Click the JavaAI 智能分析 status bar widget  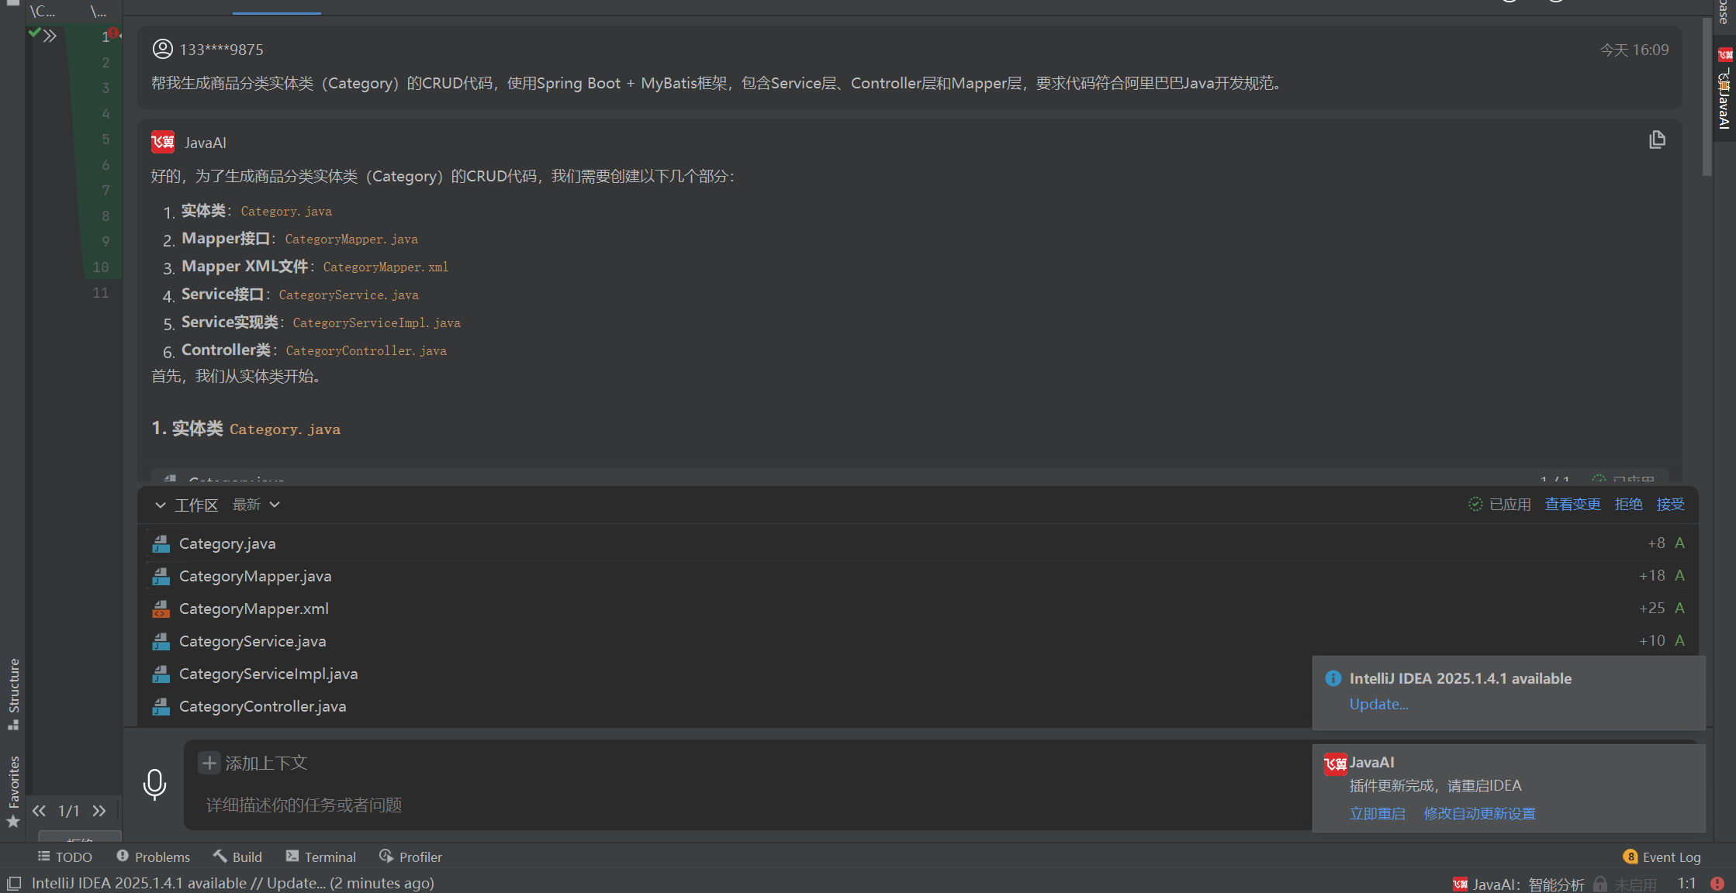[1517, 884]
